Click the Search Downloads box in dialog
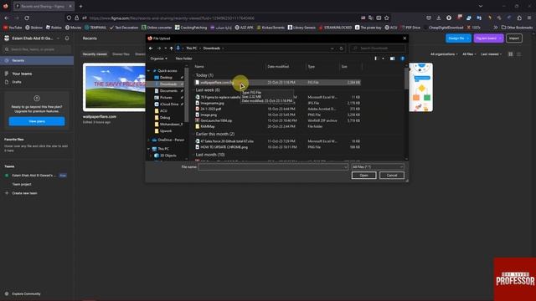Screen dimensions: 536x301 point(378,48)
